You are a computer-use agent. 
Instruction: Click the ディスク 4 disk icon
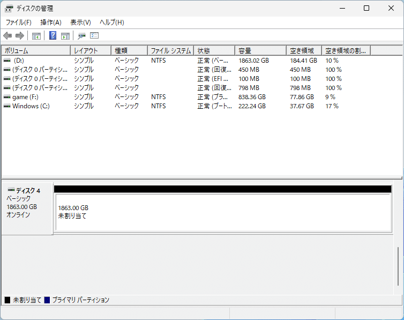[x=11, y=190]
